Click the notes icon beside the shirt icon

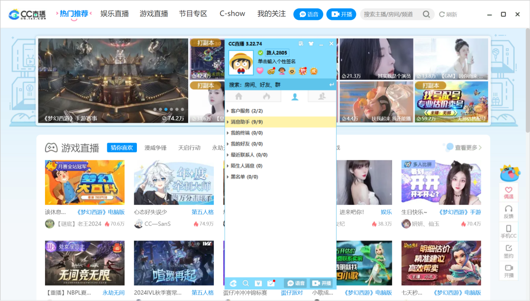coord(301,44)
